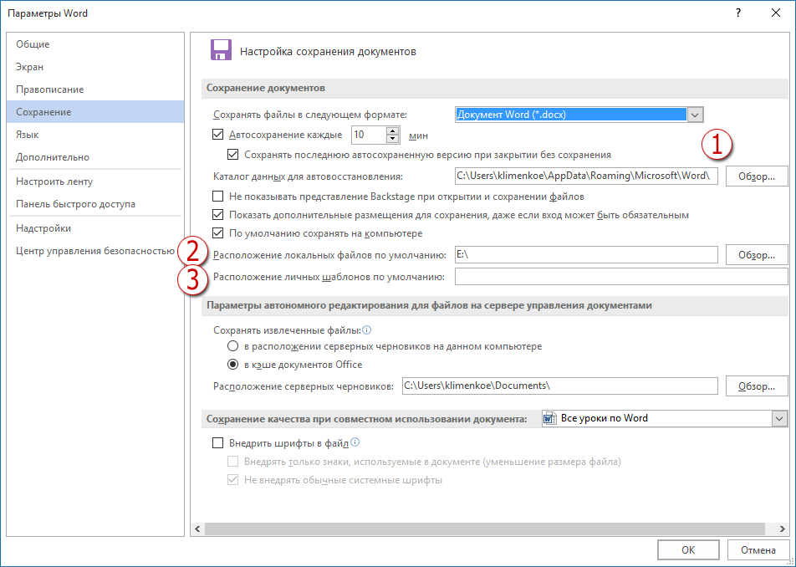Click the "Сохранение документов" section heading
This screenshot has width=796, height=567.
click(x=266, y=88)
